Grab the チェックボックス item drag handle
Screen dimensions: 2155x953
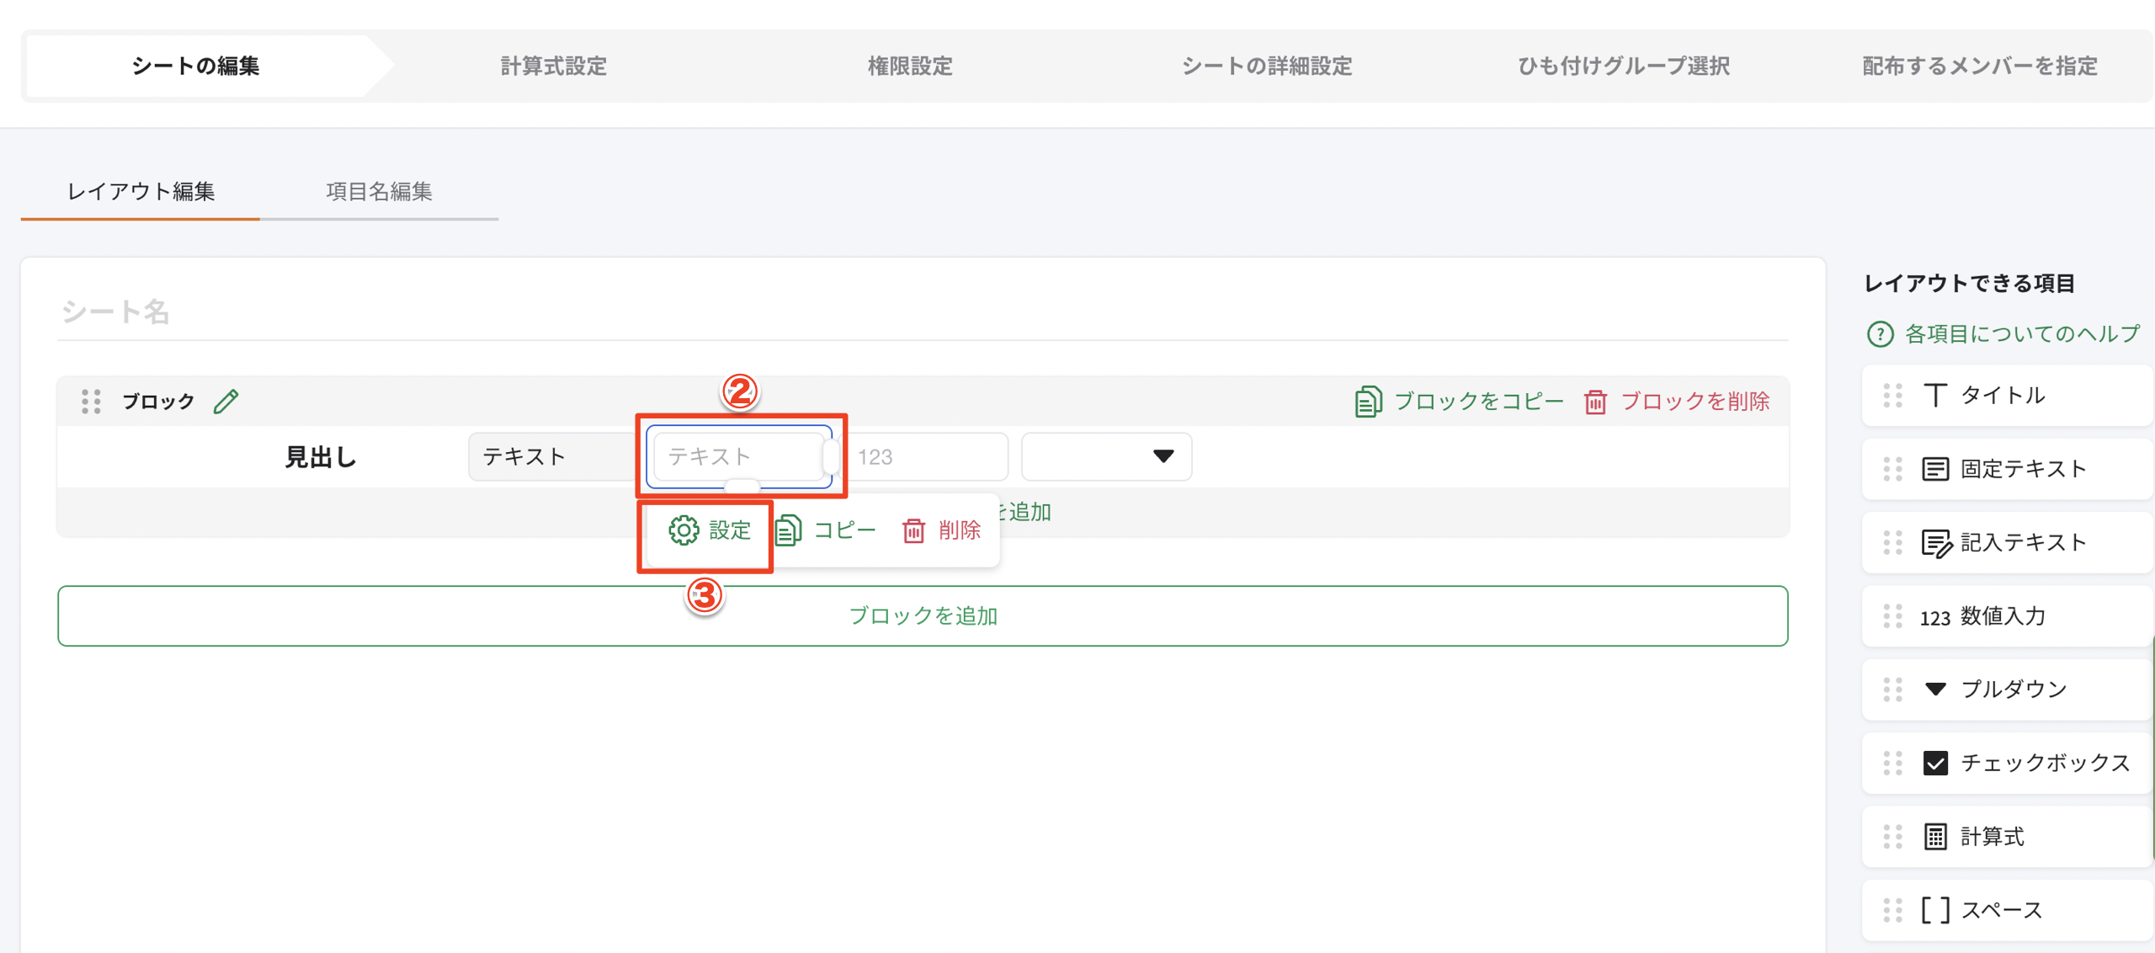[1892, 763]
